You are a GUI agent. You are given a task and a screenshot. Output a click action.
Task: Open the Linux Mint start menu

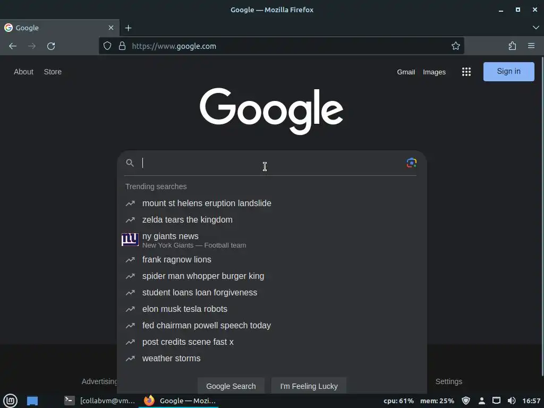10,401
